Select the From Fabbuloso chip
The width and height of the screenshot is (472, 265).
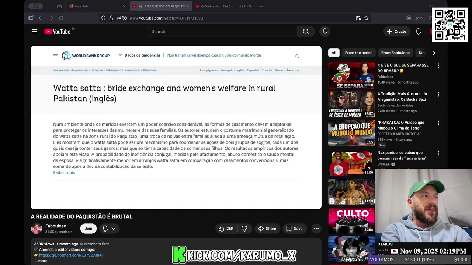(395, 53)
